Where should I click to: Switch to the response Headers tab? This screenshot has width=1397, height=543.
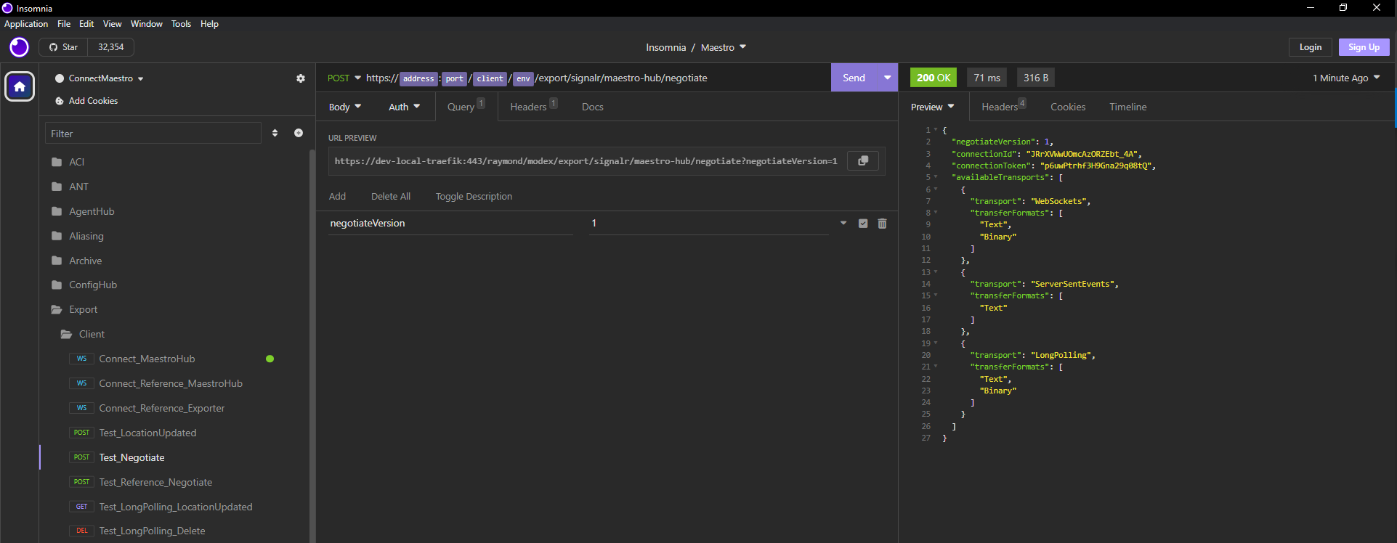coord(1003,107)
